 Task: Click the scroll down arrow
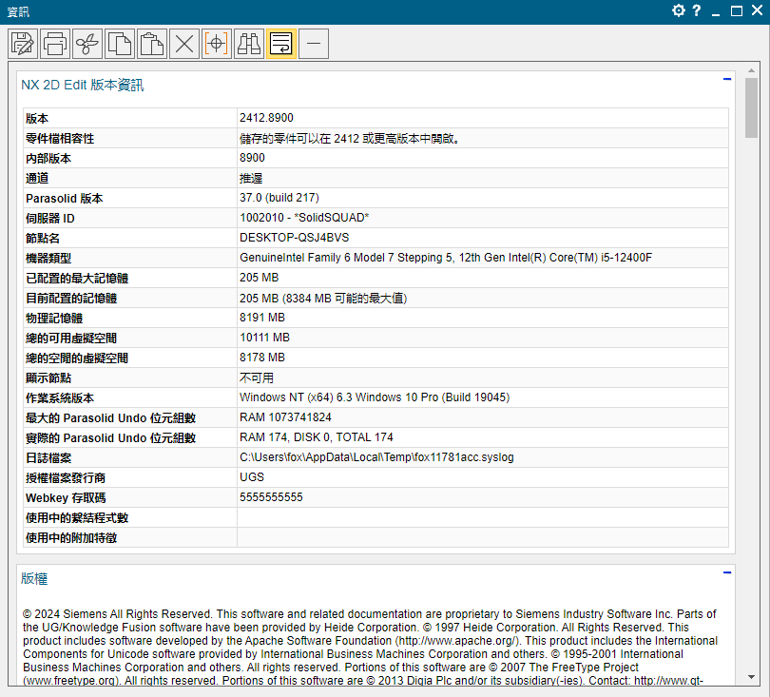click(x=751, y=677)
